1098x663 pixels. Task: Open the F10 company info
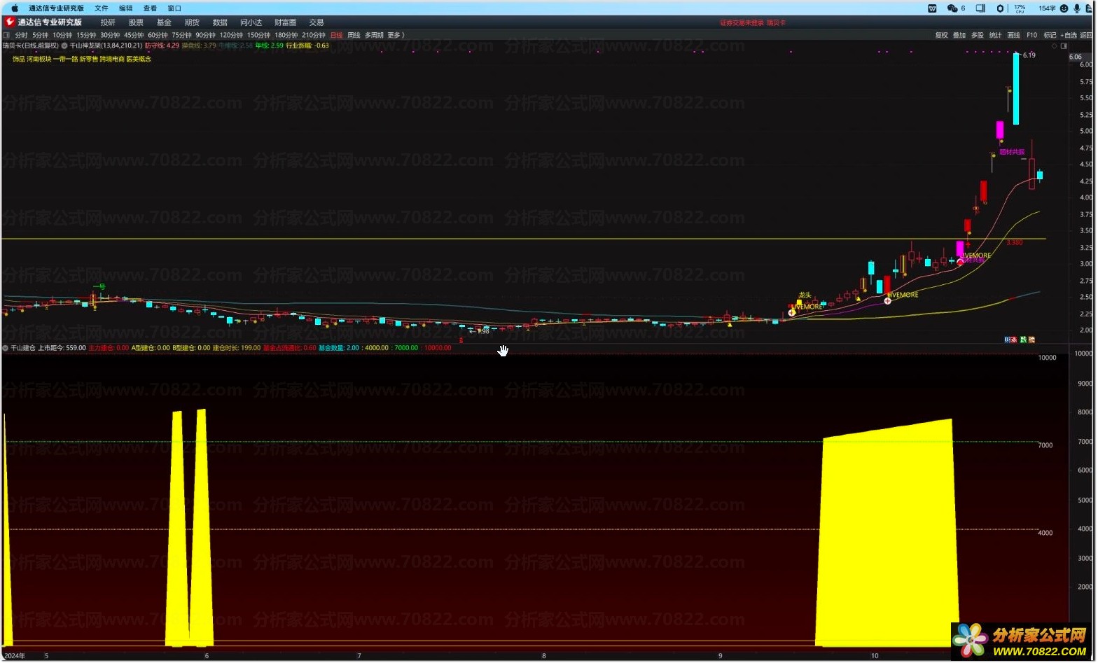(x=1031, y=35)
